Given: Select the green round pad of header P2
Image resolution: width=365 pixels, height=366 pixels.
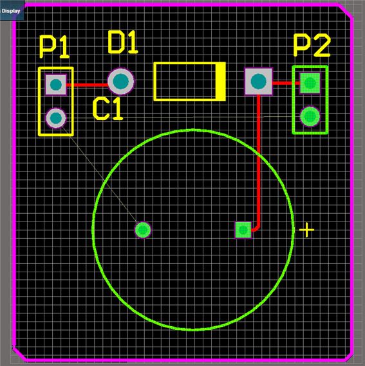Looking at the screenshot, I should 310,116.
